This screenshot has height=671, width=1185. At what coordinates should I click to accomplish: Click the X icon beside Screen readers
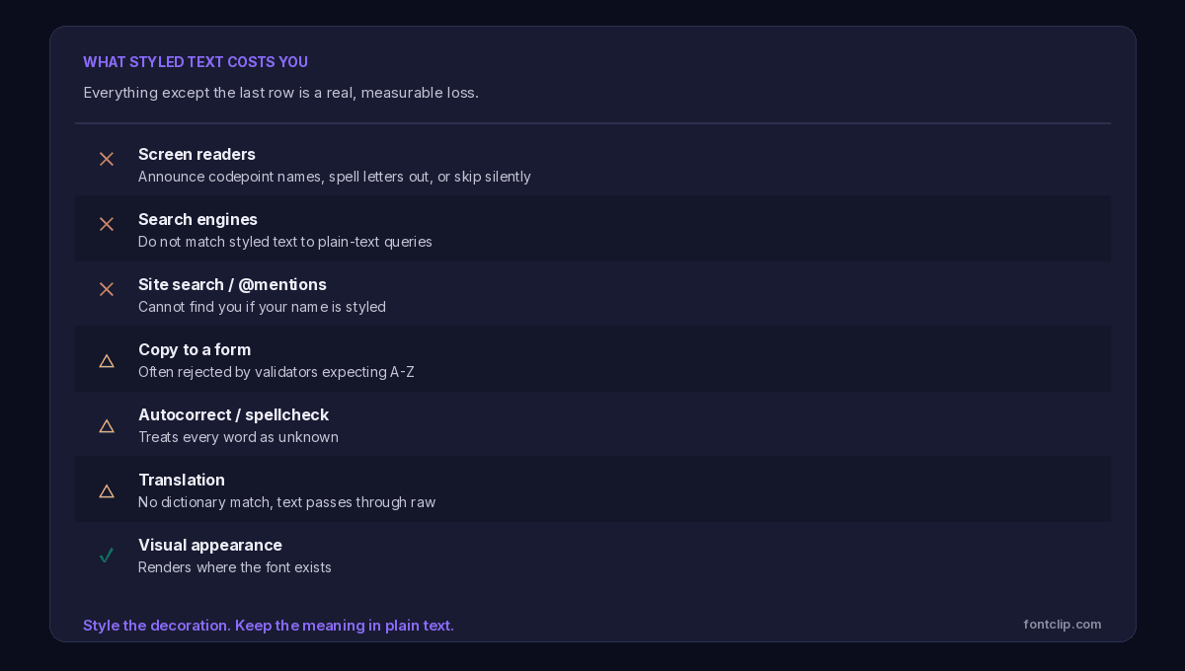pos(107,159)
